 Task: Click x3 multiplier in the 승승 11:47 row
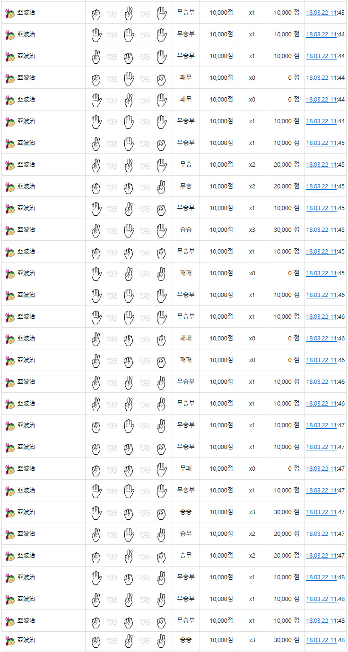pyautogui.click(x=252, y=512)
